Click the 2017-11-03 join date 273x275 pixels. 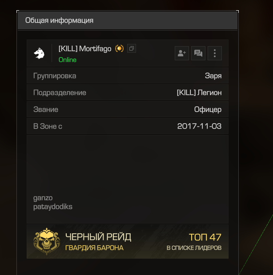(x=199, y=126)
